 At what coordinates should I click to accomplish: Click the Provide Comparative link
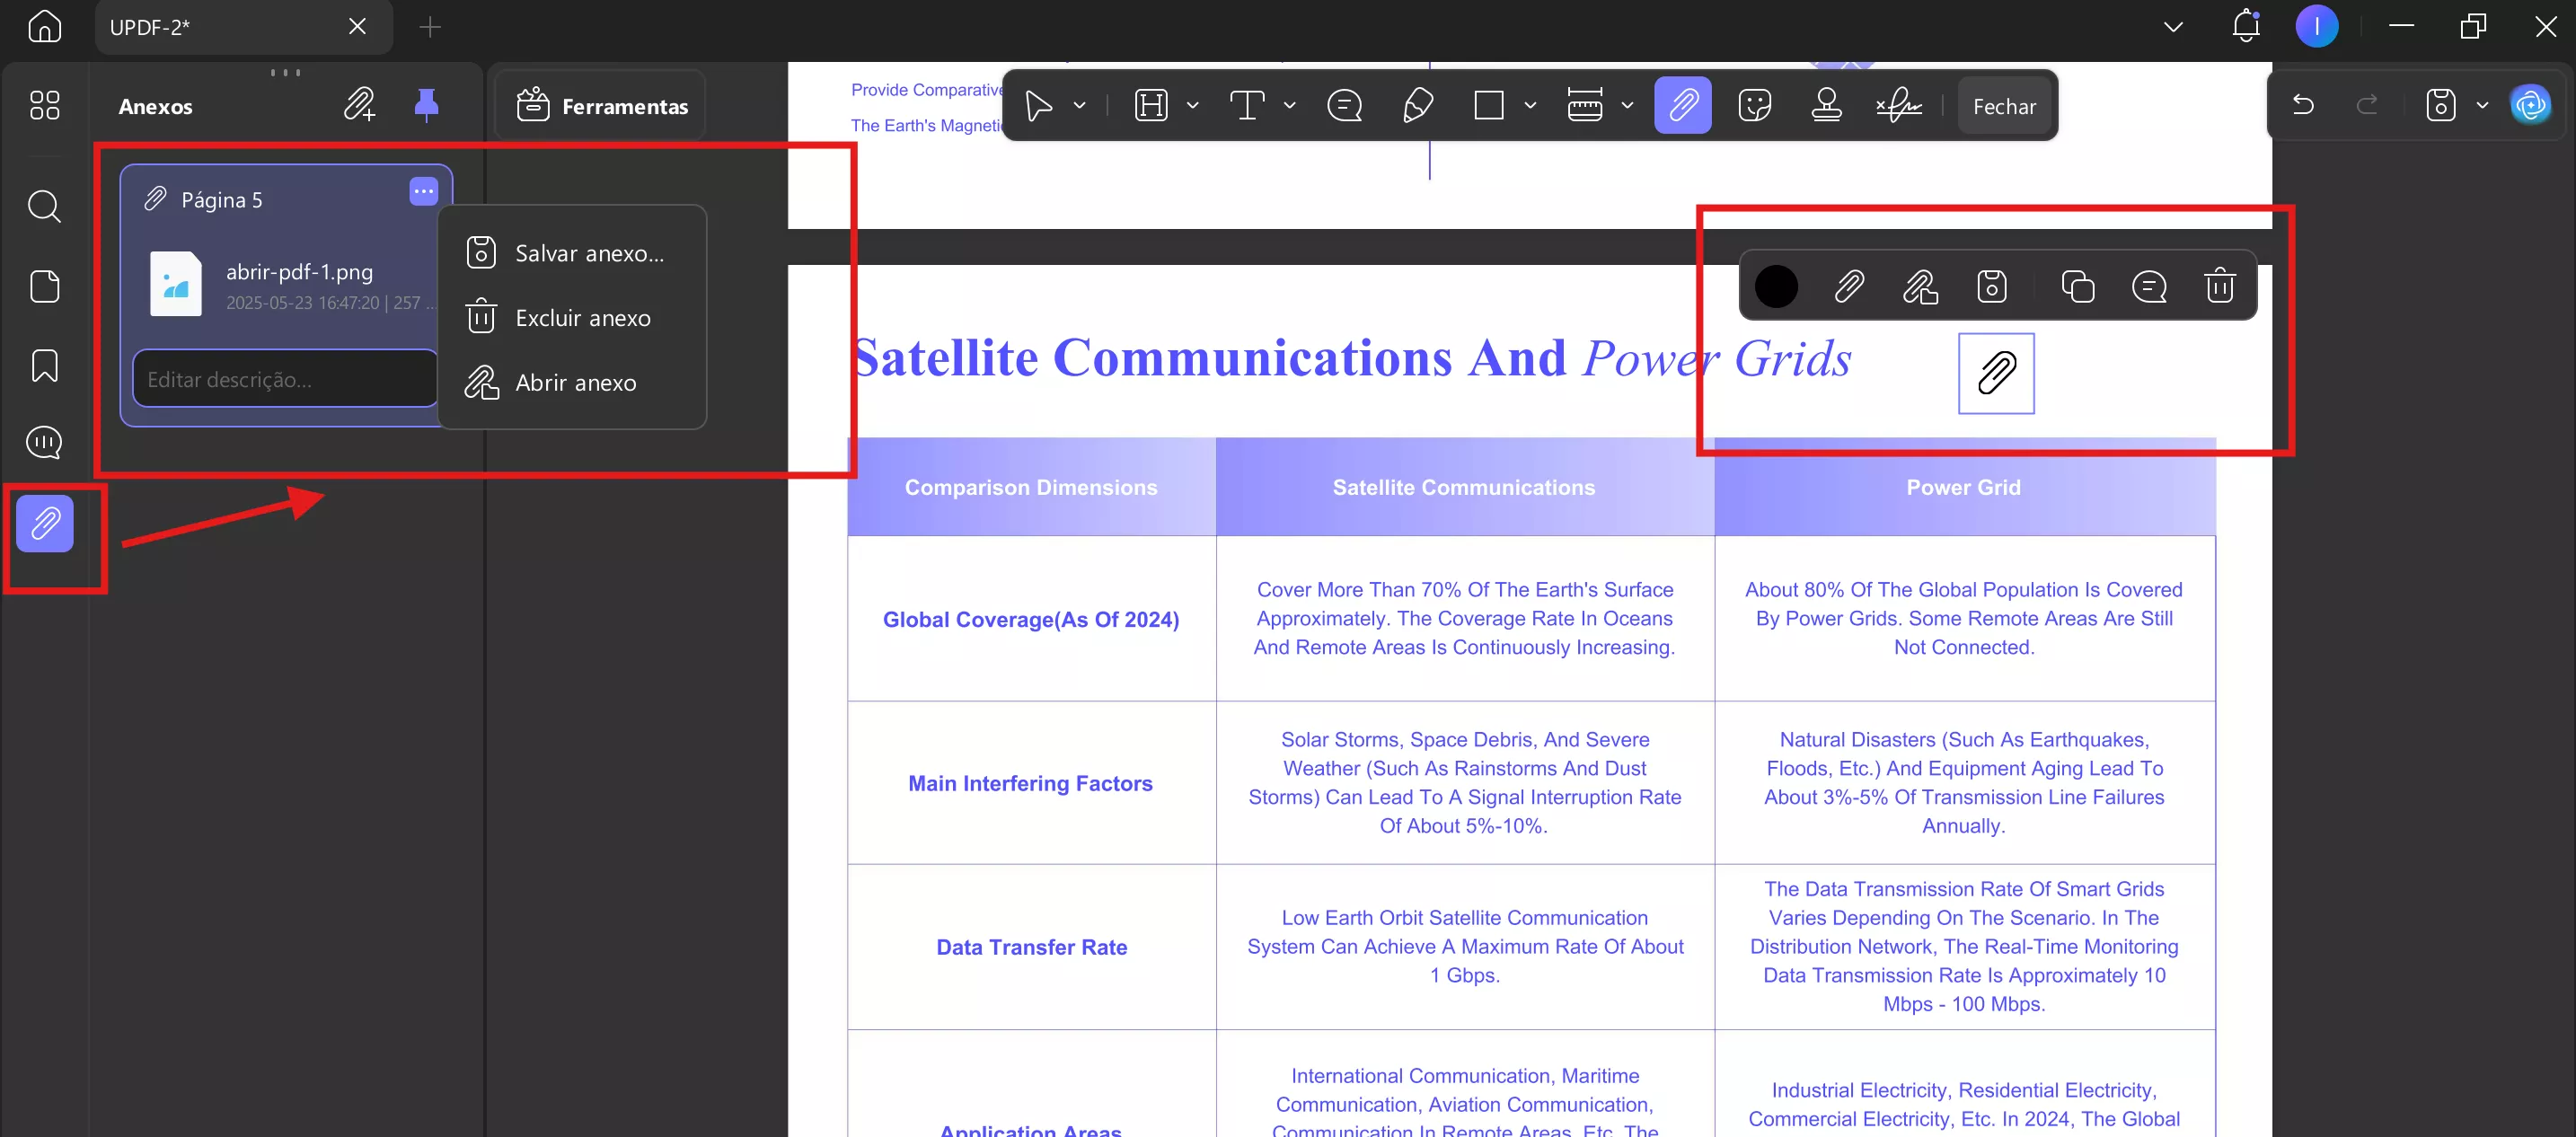(926, 90)
